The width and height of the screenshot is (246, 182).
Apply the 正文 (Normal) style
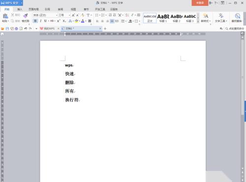150,18
